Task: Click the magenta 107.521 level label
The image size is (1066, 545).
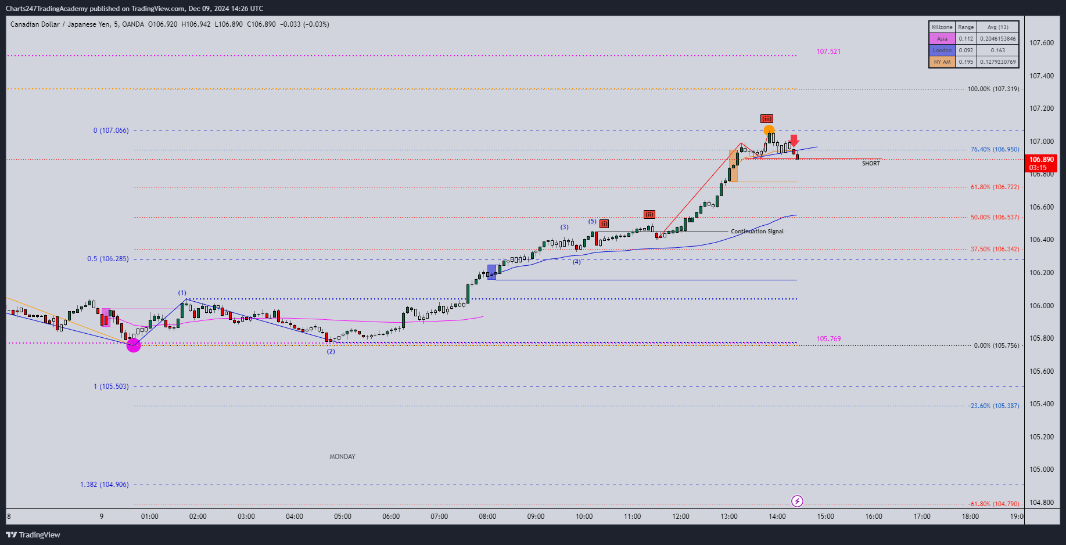Action: tap(828, 52)
